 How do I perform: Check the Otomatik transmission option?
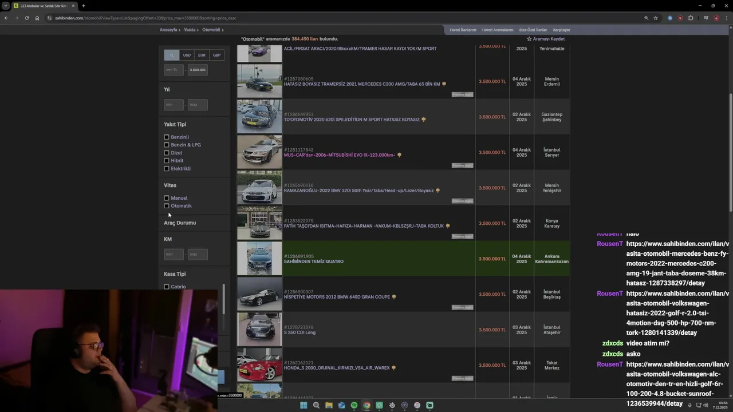167,206
